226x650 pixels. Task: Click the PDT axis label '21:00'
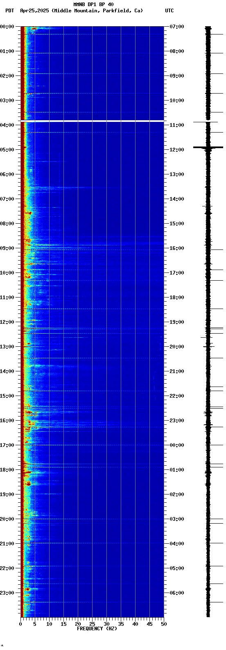pos(7,544)
